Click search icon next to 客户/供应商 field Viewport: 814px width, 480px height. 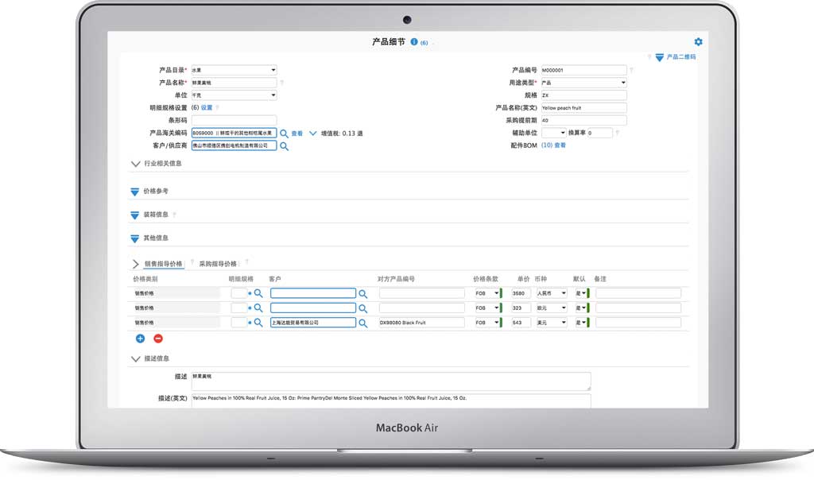pos(284,146)
